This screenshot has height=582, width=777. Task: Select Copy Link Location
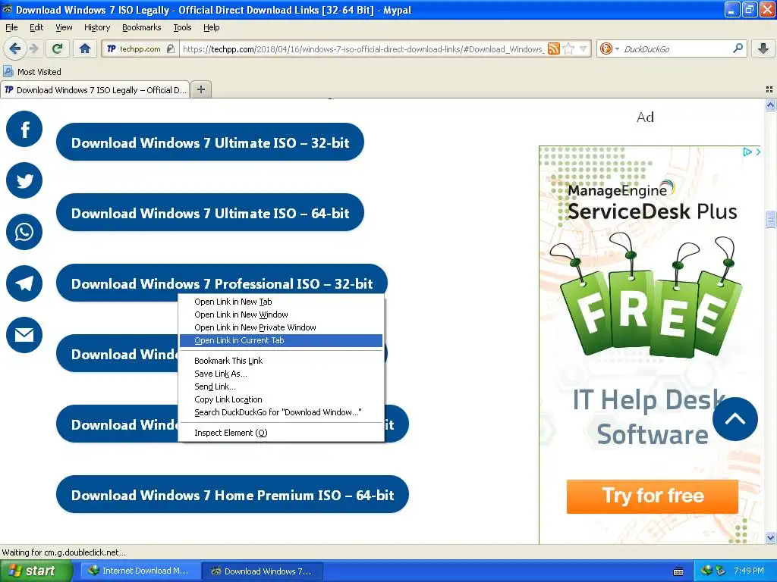click(x=281, y=399)
